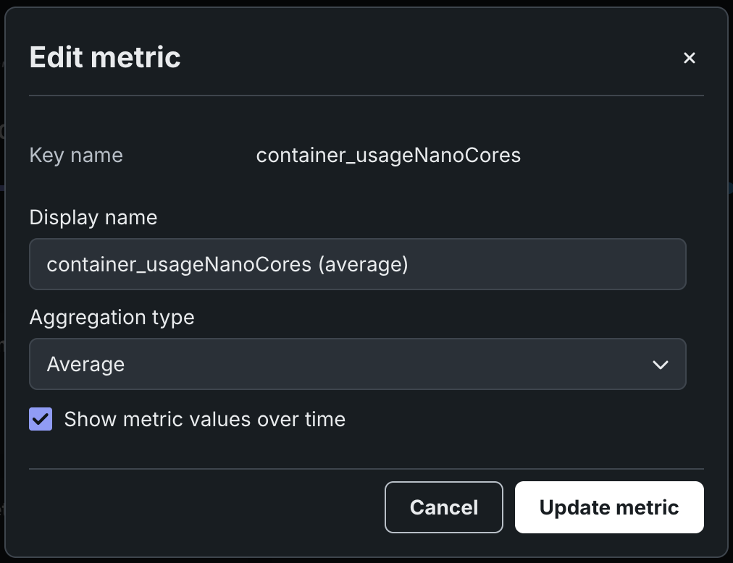Select the "Average" value in the dropdown

click(85, 364)
